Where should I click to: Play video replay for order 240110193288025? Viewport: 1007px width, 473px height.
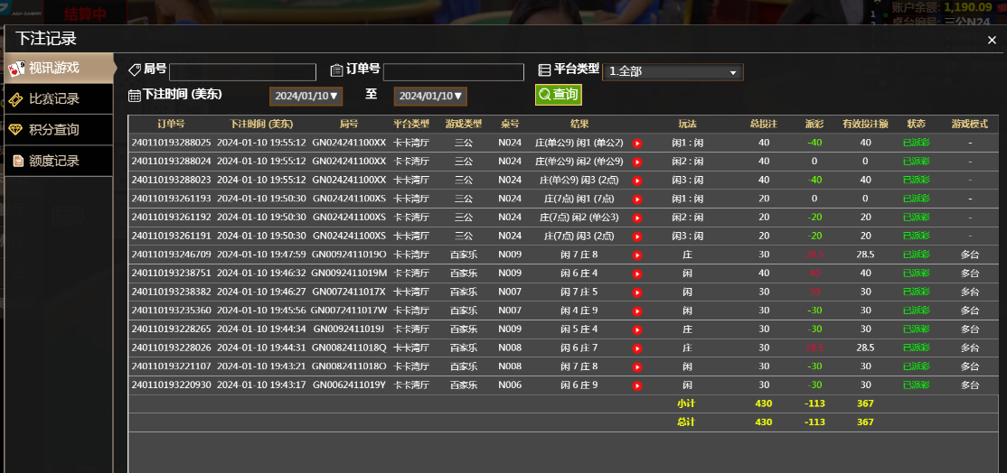637,143
